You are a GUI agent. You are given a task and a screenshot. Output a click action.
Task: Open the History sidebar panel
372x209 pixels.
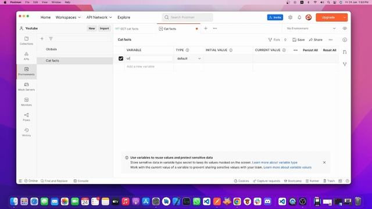[x=26, y=132]
